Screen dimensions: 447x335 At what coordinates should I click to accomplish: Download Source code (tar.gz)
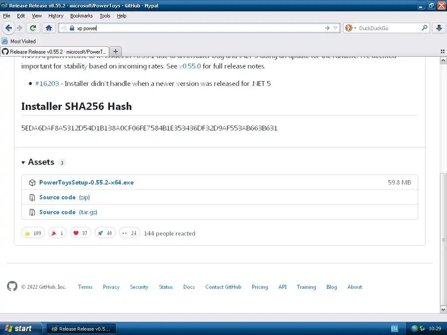[x=68, y=212]
